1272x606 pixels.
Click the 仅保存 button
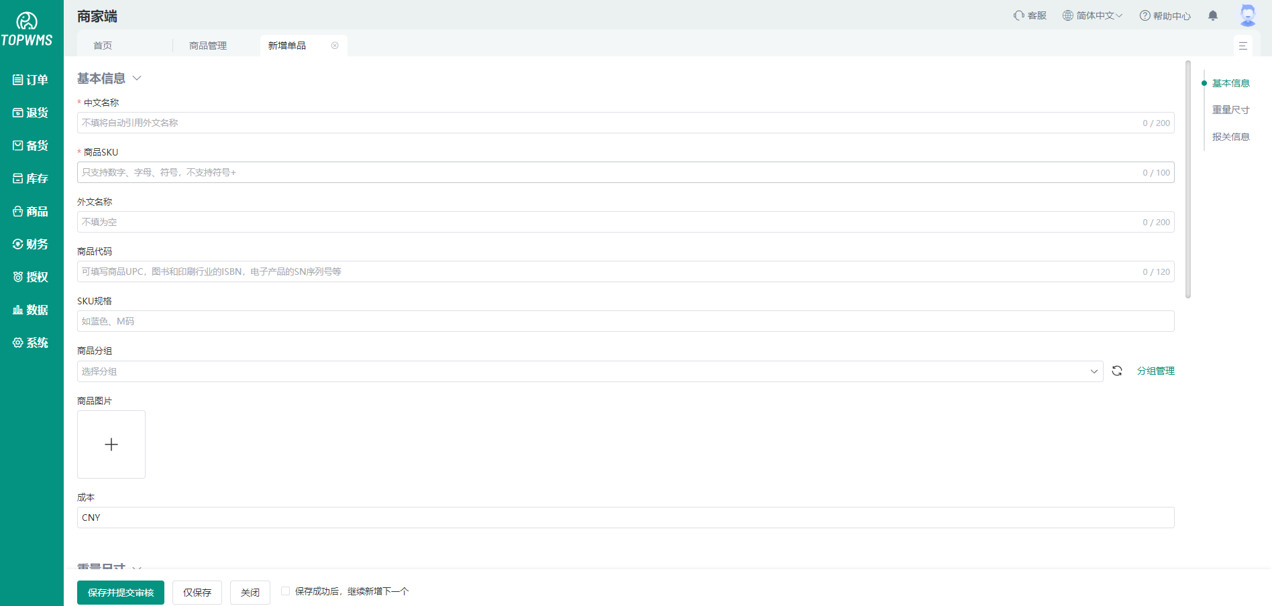point(197,593)
